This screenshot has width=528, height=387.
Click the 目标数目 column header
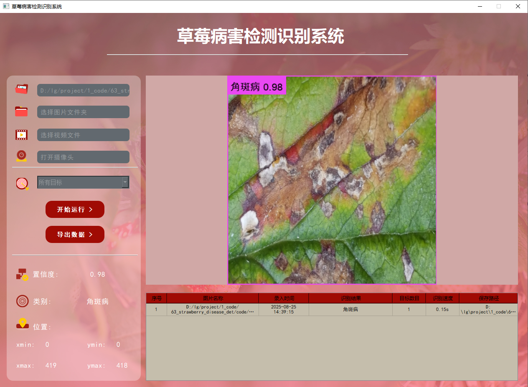tap(409, 298)
